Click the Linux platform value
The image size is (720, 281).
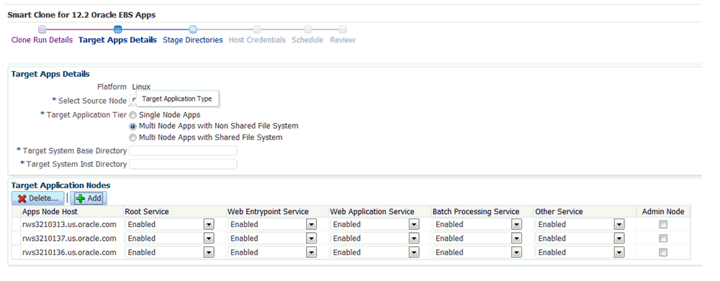click(141, 87)
